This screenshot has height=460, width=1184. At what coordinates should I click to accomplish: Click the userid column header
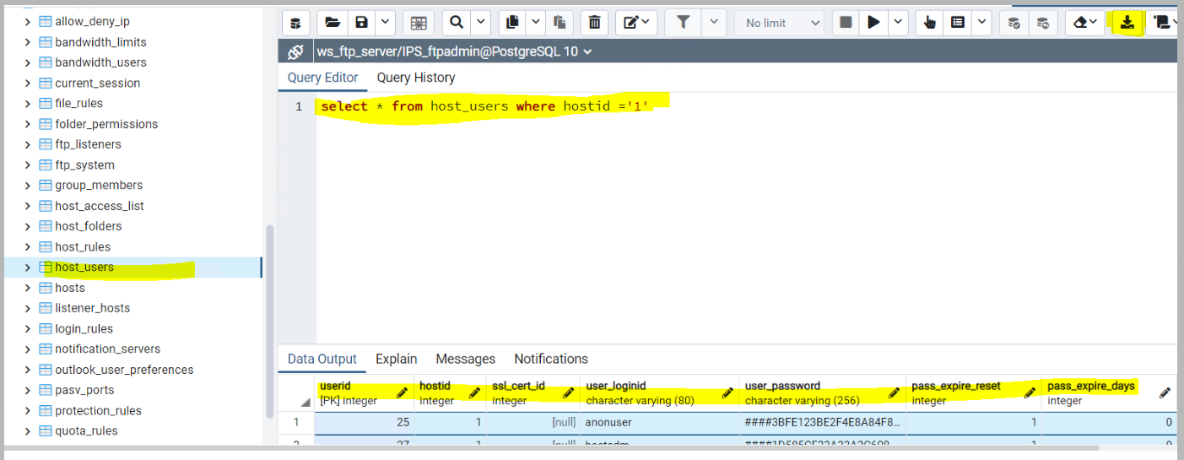(x=364, y=393)
